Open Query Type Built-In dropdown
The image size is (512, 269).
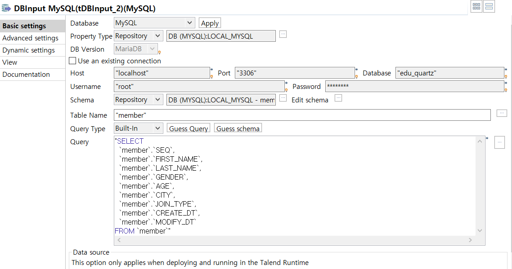[139, 128]
